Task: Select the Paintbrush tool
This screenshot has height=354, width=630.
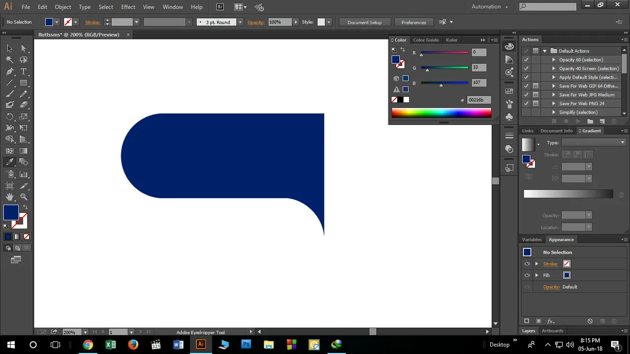Action: [9, 94]
